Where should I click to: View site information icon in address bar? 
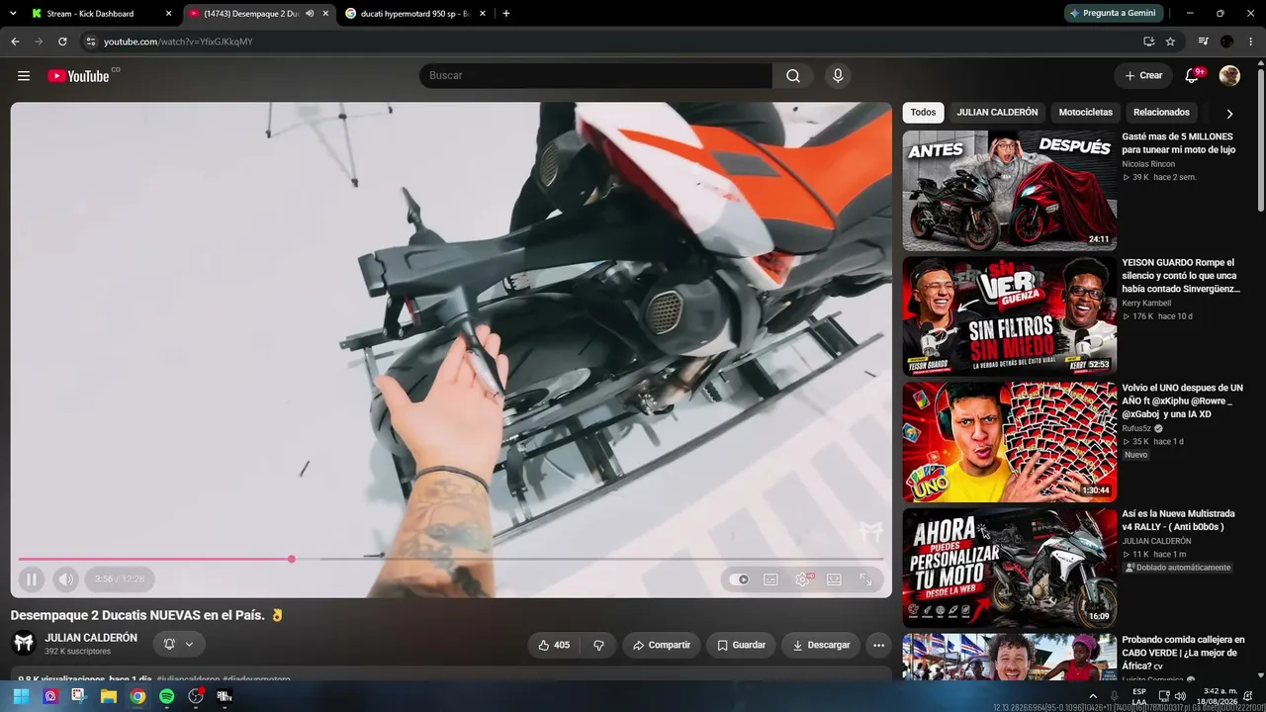(90, 42)
